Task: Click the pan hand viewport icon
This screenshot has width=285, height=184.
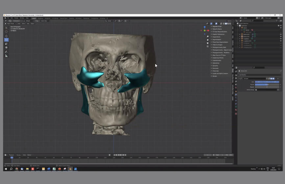Action: (207, 40)
